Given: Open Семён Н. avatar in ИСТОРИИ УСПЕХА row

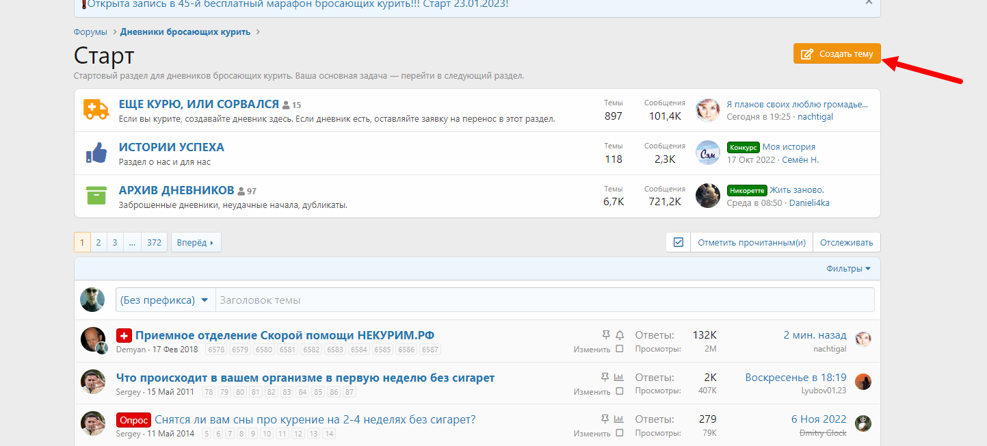Looking at the screenshot, I should pos(708,153).
